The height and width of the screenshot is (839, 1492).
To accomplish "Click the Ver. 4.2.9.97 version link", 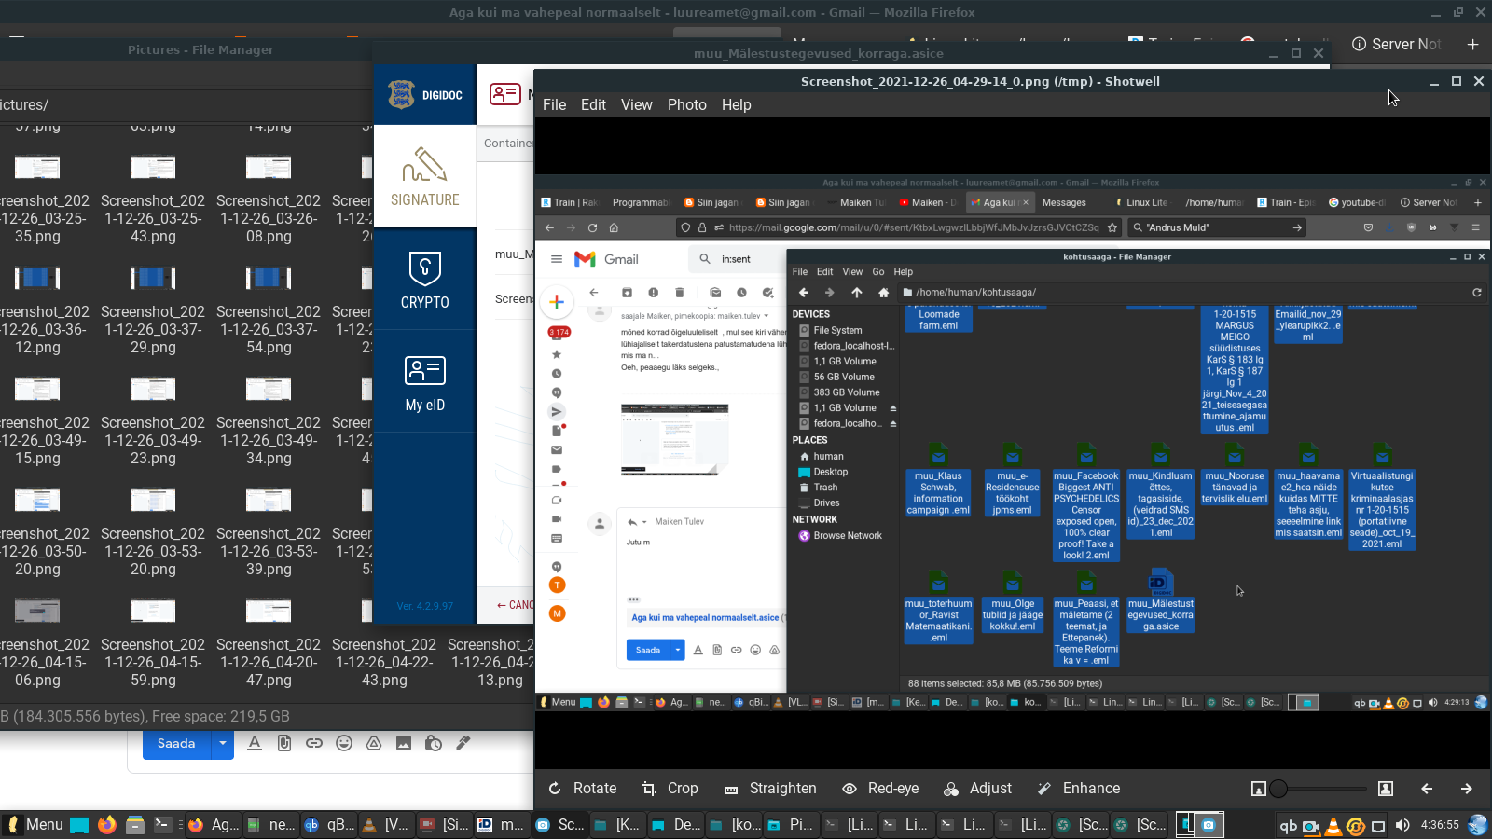I will click(x=425, y=606).
